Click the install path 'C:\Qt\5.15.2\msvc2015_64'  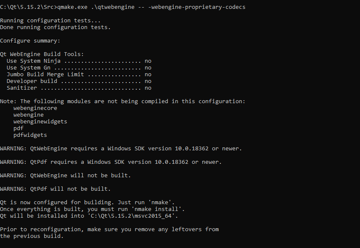click(x=141, y=216)
